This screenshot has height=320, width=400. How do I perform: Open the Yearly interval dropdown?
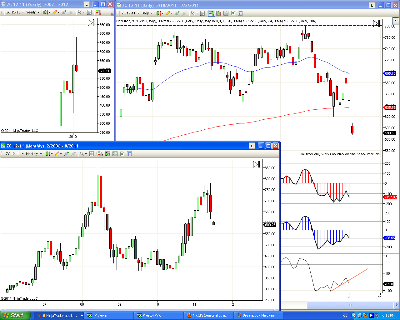coord(33,12)
